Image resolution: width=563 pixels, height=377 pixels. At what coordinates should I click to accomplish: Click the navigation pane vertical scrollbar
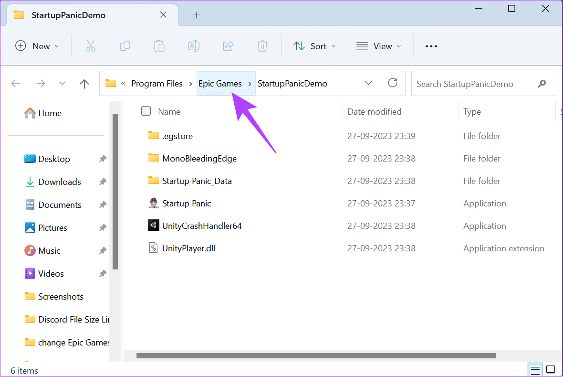coord(115,192)
